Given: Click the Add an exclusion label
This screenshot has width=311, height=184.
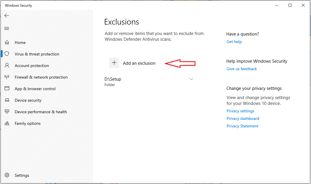Looking at the screenshot, I should pos(139,63).
